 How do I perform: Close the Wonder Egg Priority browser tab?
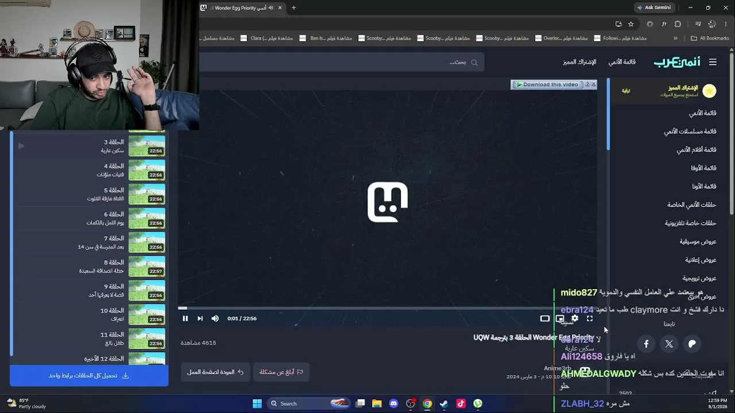[280, 8]
